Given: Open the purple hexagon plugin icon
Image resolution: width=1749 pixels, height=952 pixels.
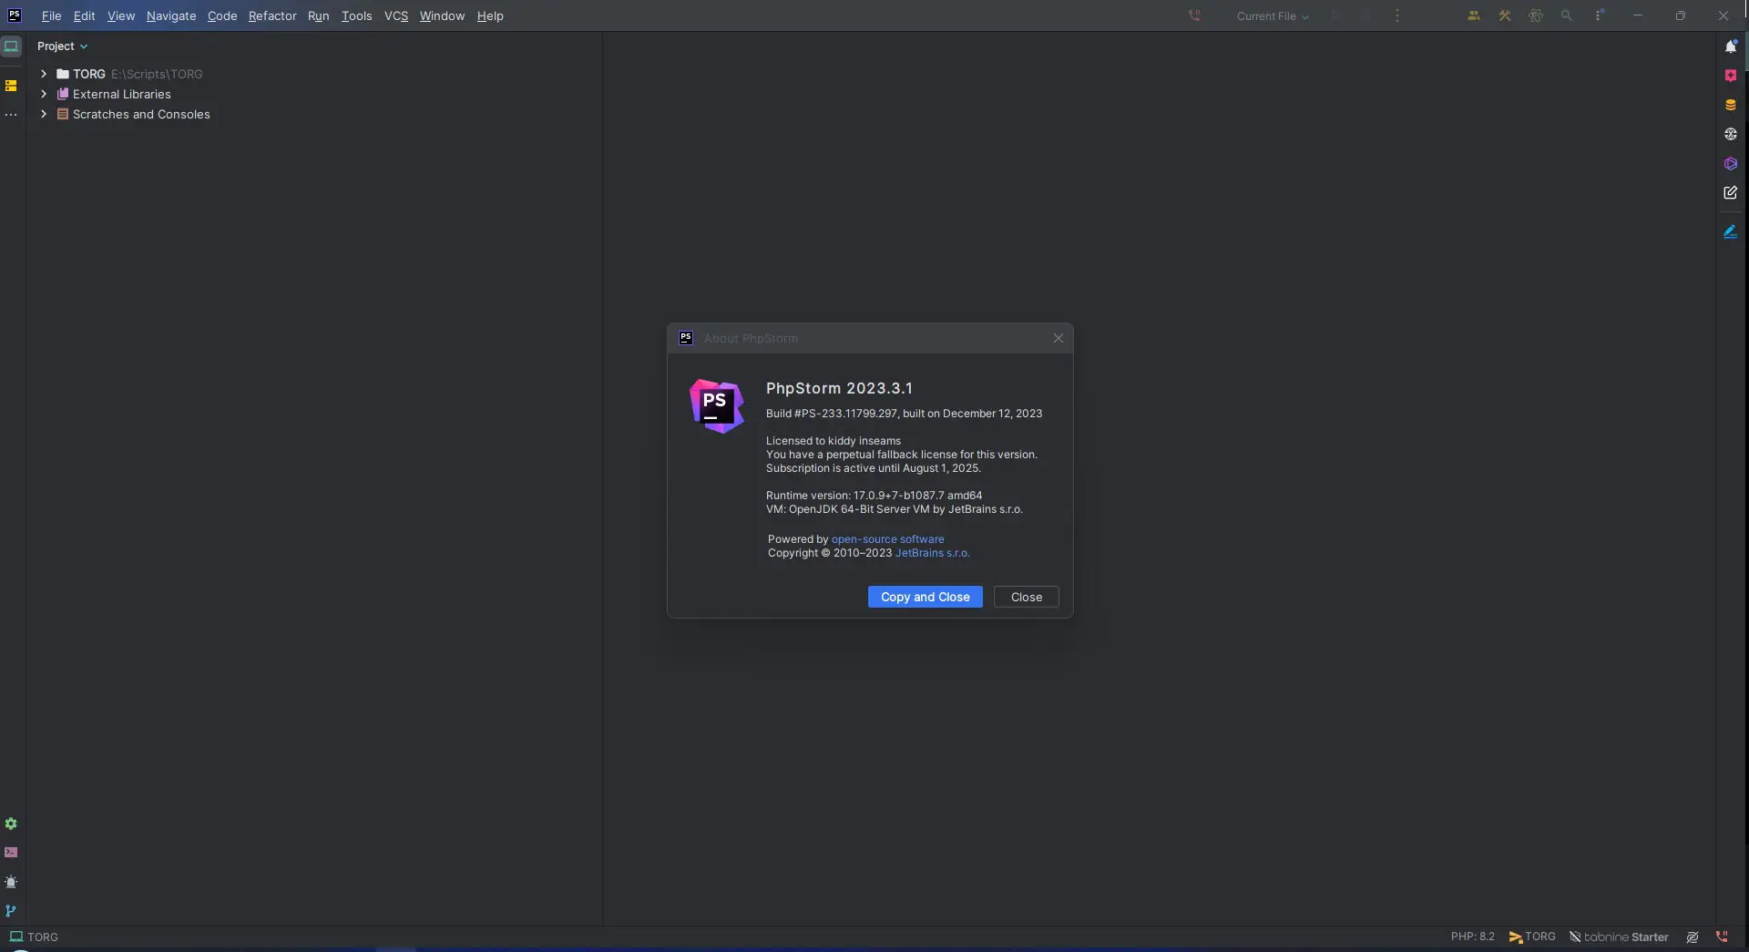Looking at the screenshot, I should click(1731, 164).
